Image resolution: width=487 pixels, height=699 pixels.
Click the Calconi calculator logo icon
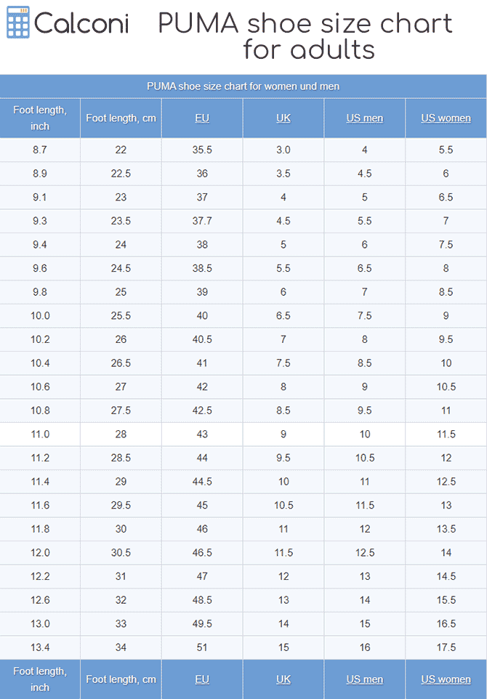pos(18,24)
